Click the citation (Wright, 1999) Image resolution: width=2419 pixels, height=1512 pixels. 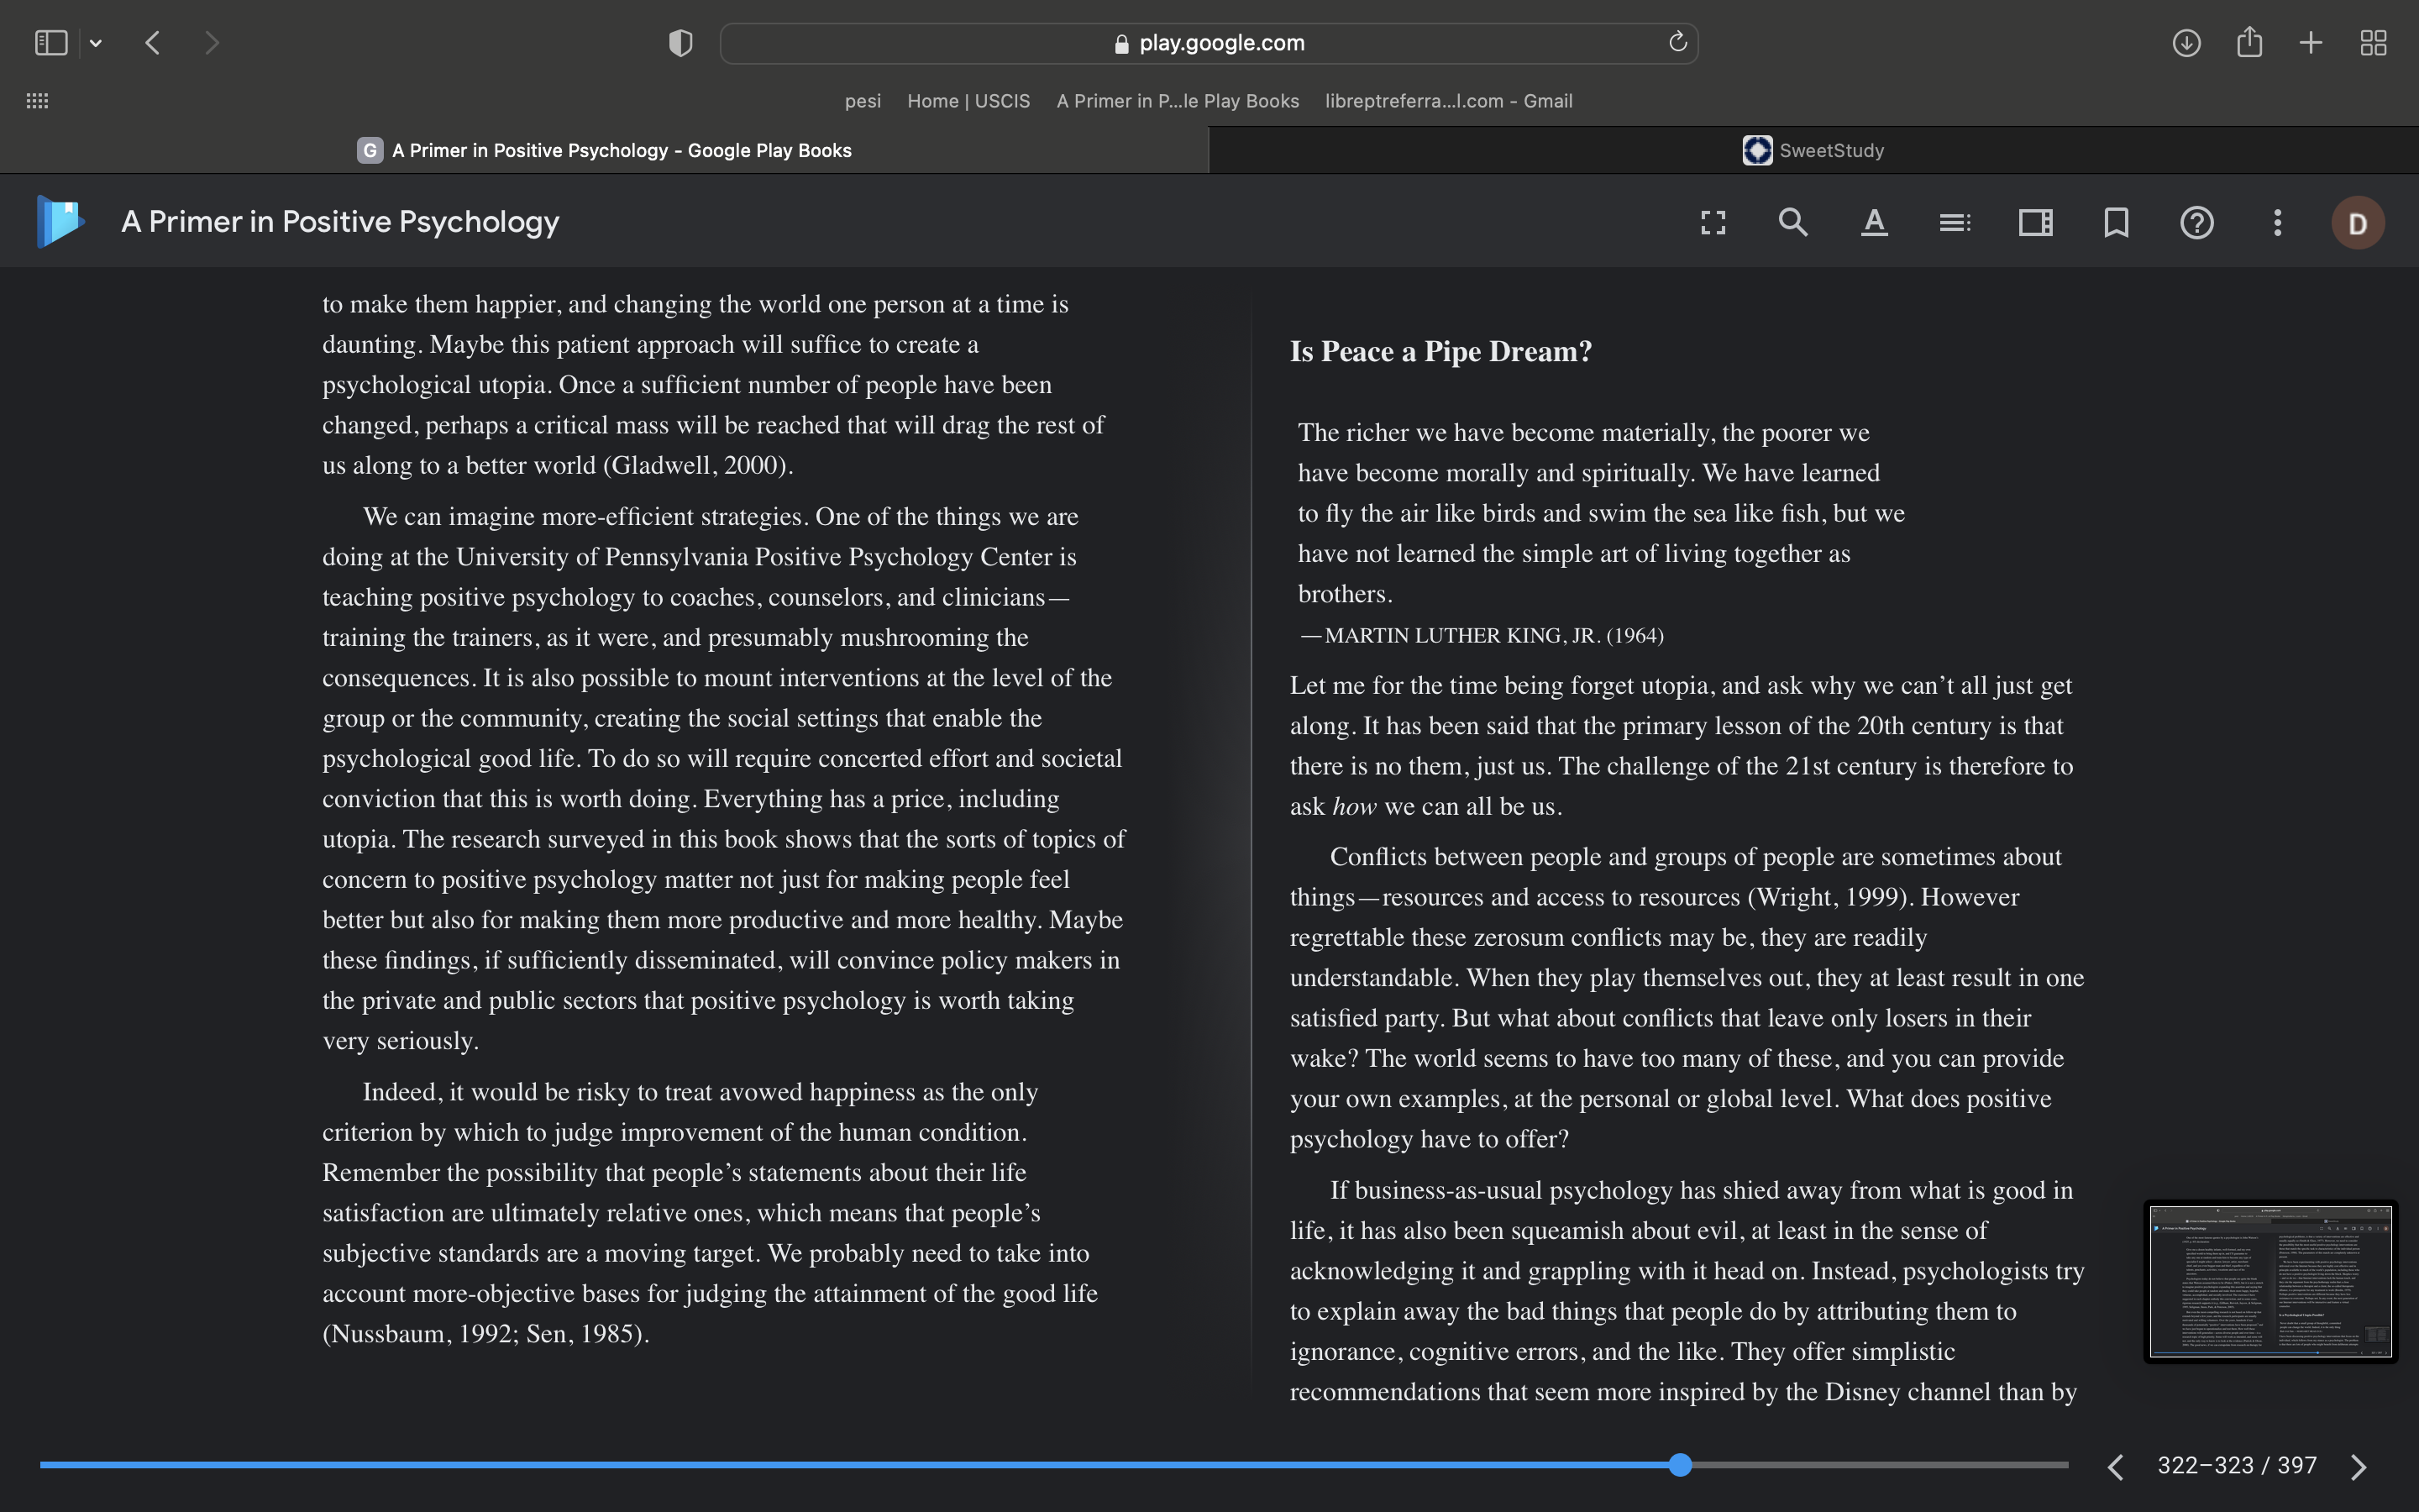[1830, 897]
